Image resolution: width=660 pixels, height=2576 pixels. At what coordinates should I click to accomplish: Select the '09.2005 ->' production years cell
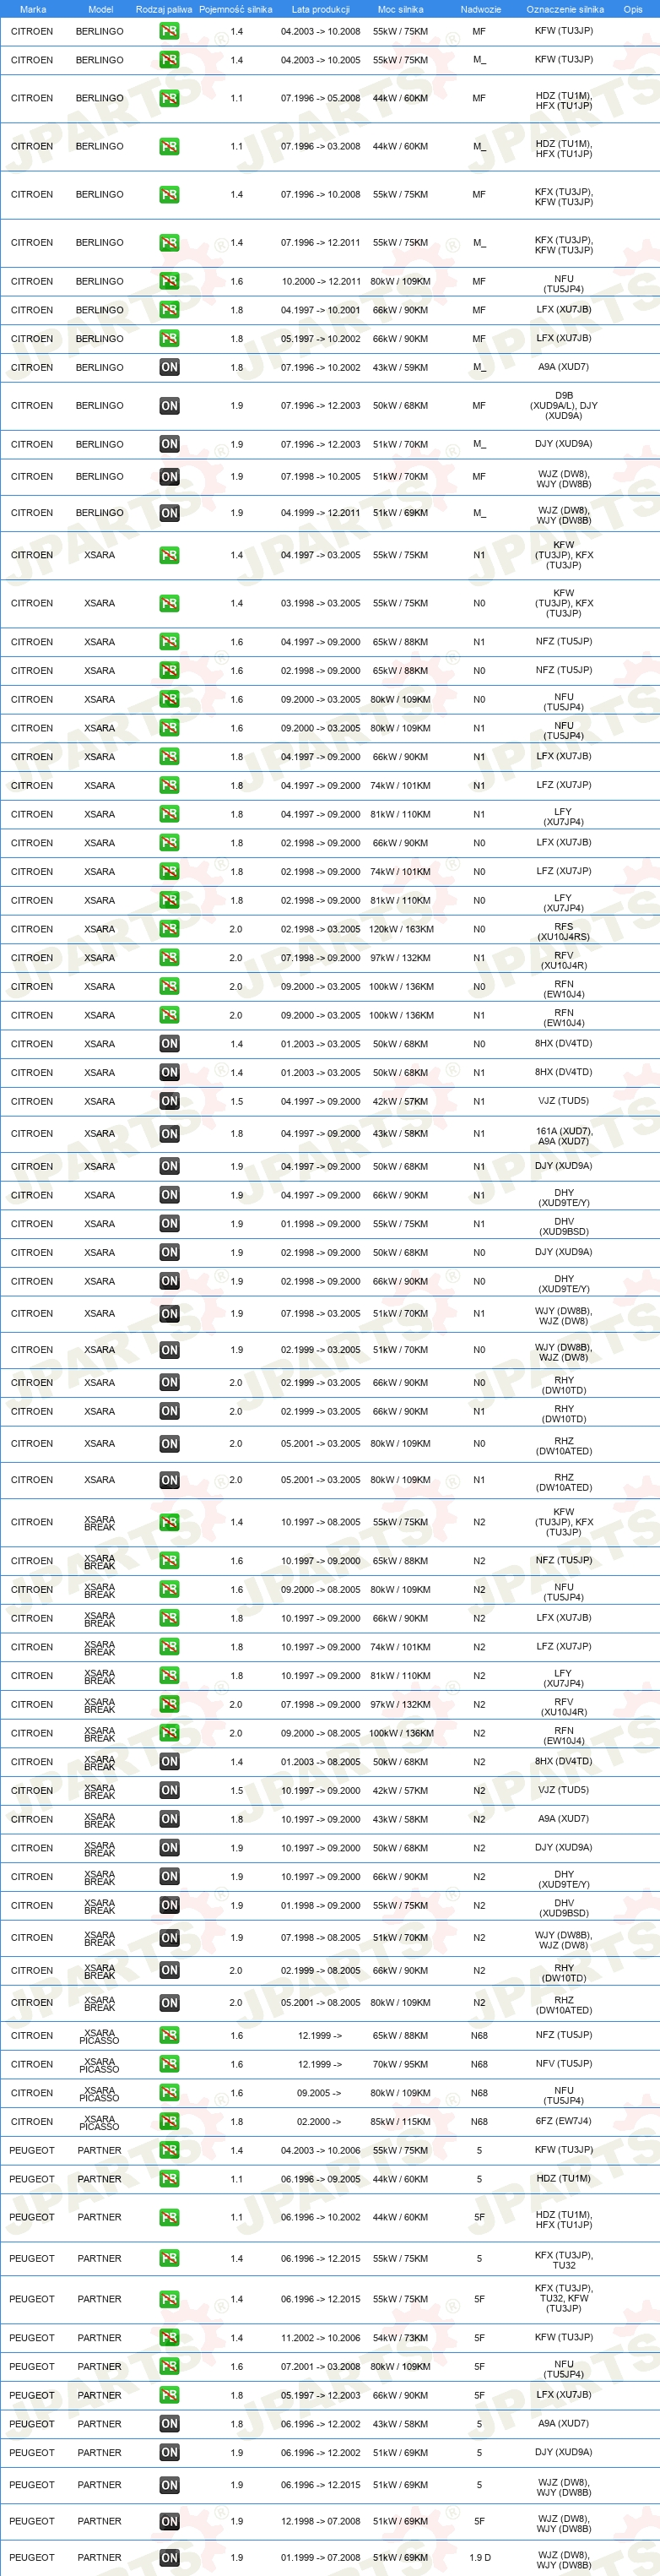tap(320, 2093)
